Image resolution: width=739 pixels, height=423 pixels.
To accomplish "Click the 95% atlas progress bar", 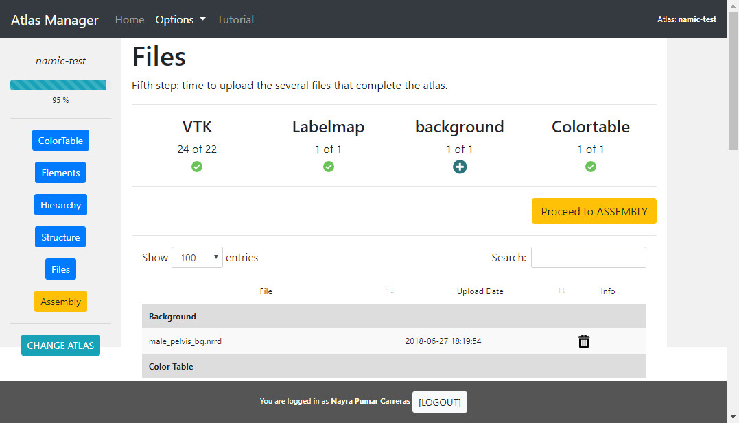I will tap(60, 85).
